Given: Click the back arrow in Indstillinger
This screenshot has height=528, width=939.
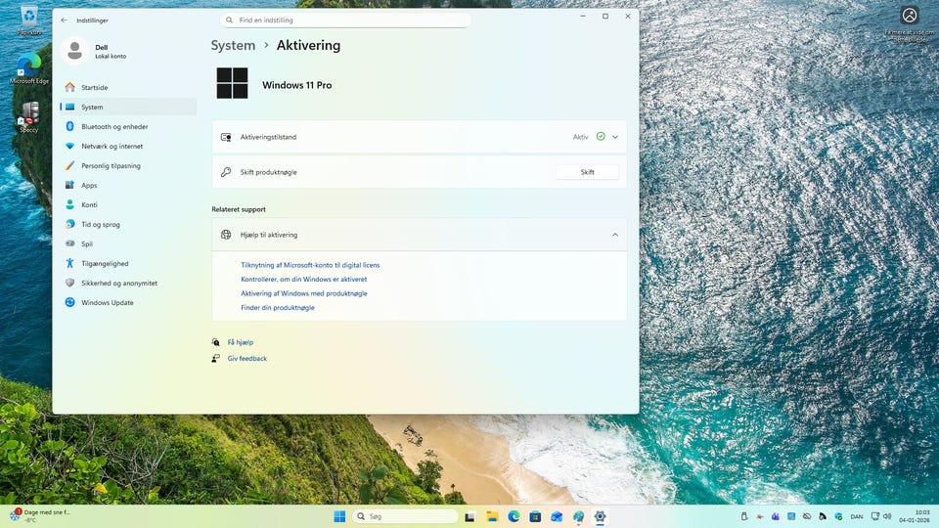Looking at the screenshot, I should tap(65, 20).
